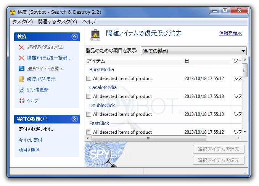Image resolution: width=259 pixels, height=186 pixels.
Task: Click the red X icon beside 隔離アイテムを一括消
Action: (21, 58)
